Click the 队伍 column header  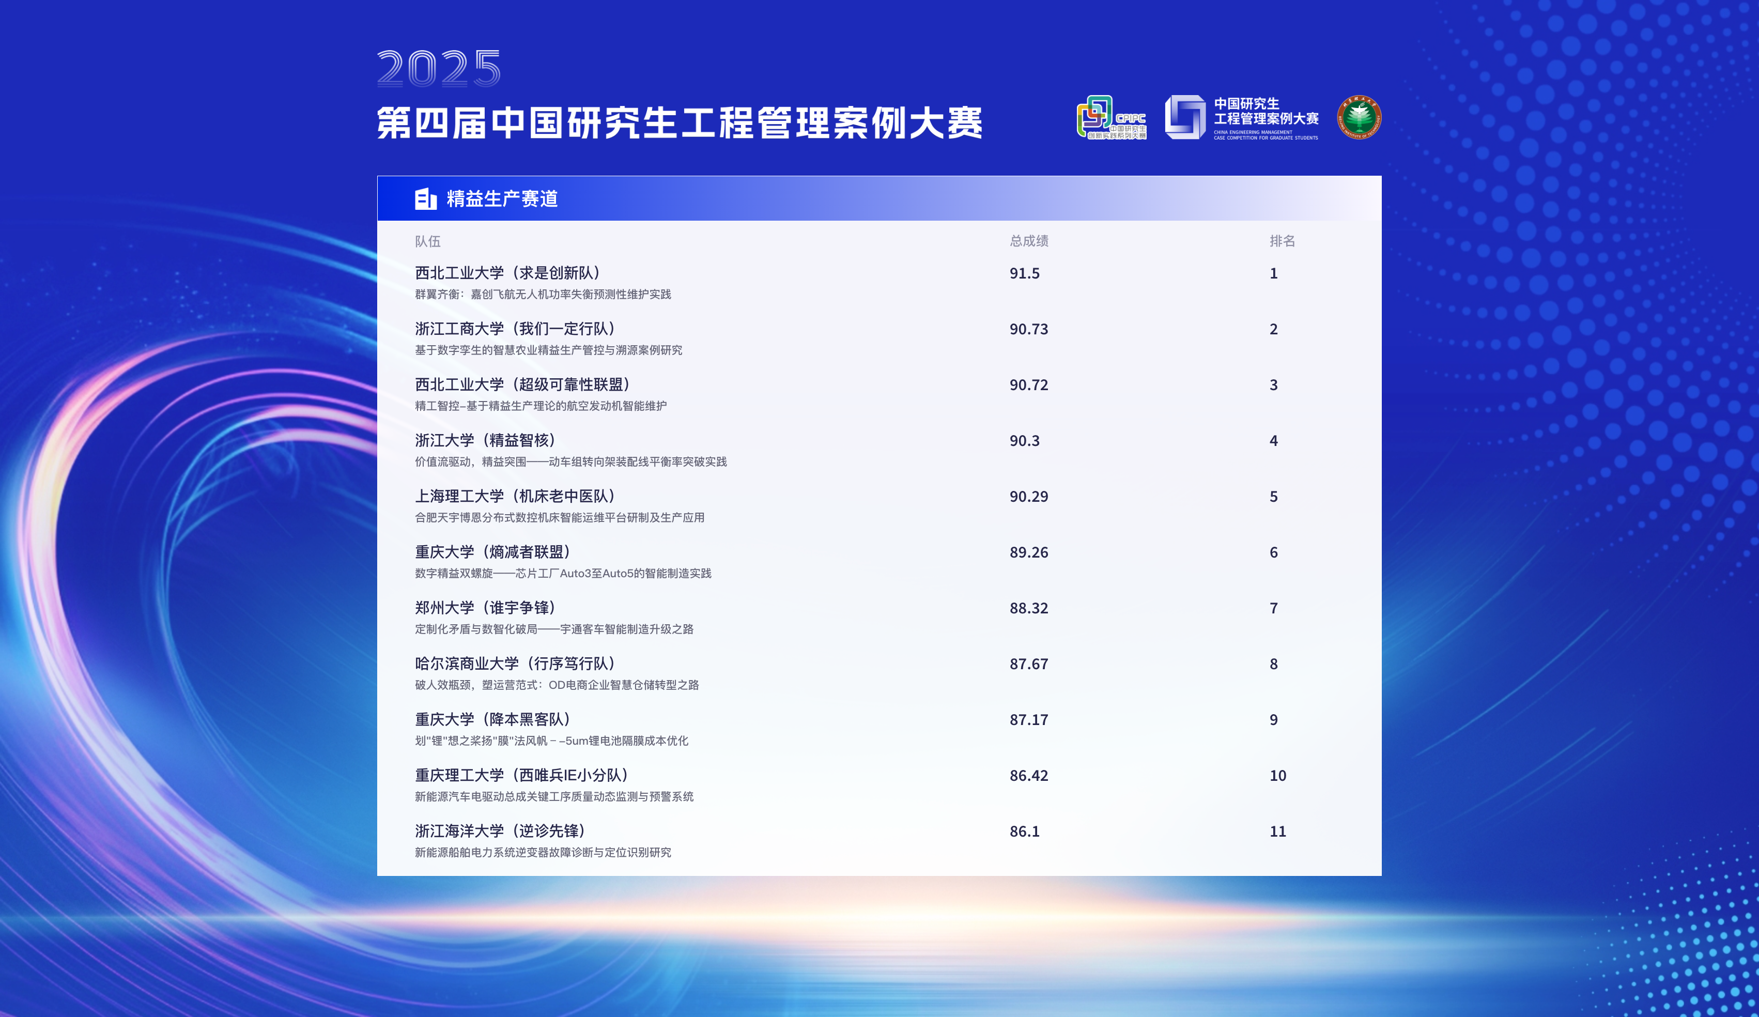(x=427, y=241)
